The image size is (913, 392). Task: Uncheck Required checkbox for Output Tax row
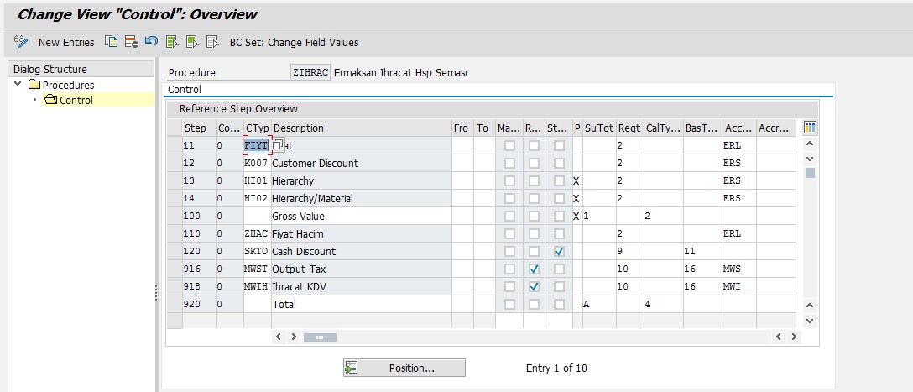pos(534,269)
